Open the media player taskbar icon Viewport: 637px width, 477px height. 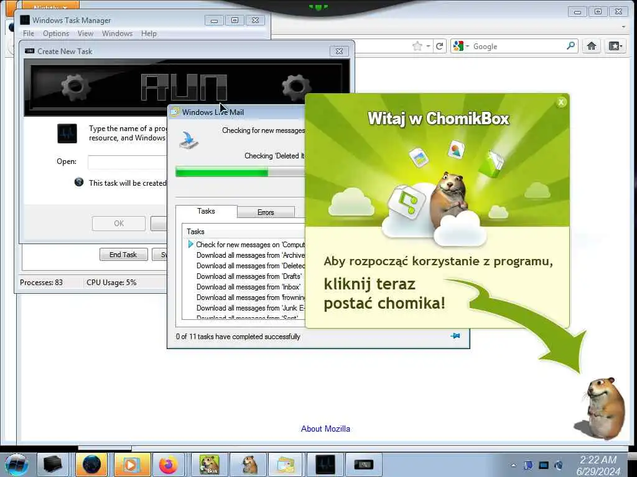coord(131,465)
